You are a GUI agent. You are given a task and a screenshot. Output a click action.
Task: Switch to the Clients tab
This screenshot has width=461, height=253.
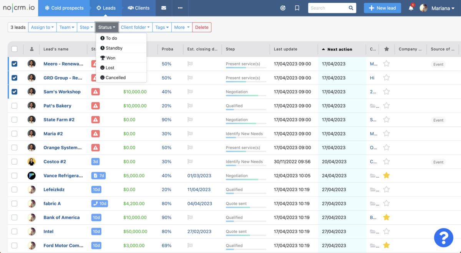click(139, 8)
